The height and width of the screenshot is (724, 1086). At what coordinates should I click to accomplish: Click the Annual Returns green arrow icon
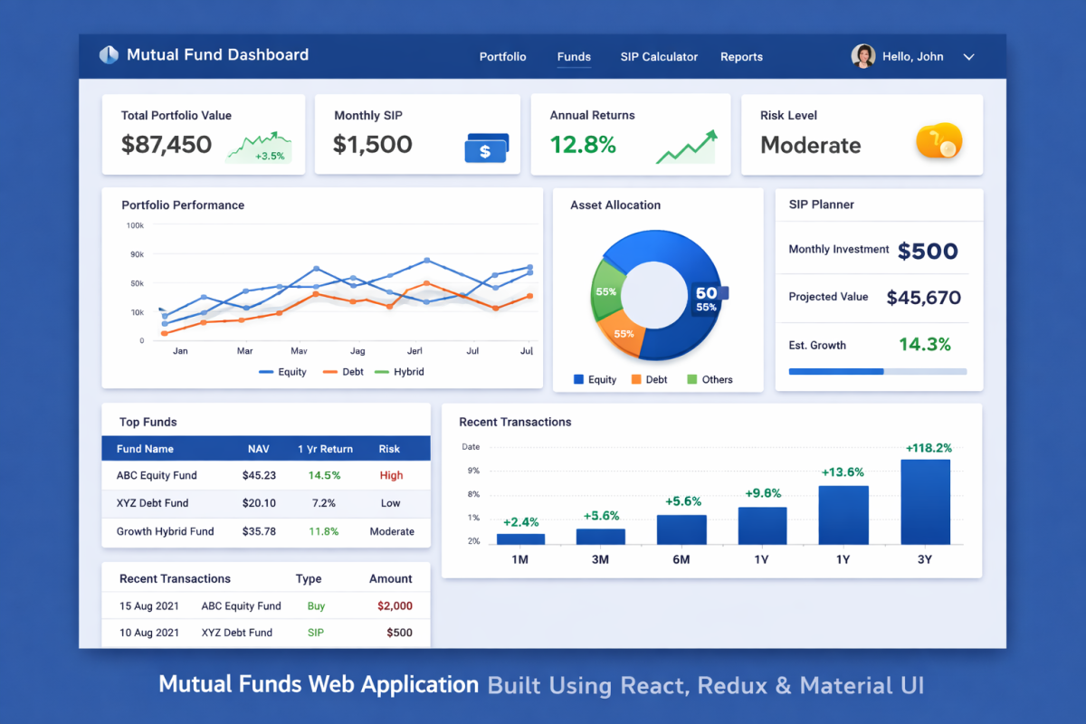(686, 147)
